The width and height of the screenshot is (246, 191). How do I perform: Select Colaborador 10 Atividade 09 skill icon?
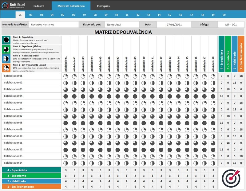pos(135,136)
